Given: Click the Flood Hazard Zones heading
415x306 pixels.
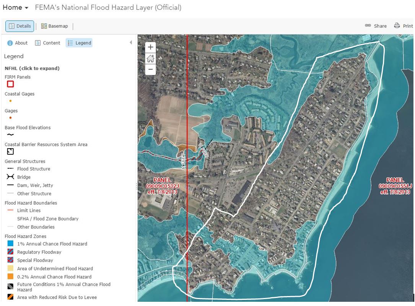Looking at the screenshot, I should (25, 236).
